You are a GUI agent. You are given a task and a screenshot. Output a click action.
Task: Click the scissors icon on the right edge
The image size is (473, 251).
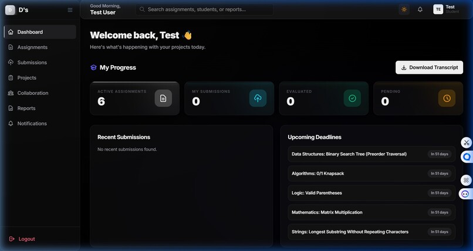[x=467, y=143]
